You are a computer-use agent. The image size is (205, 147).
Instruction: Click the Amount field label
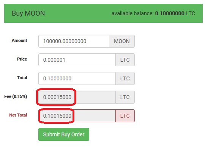pyautogui.click(x=19, y=40)
